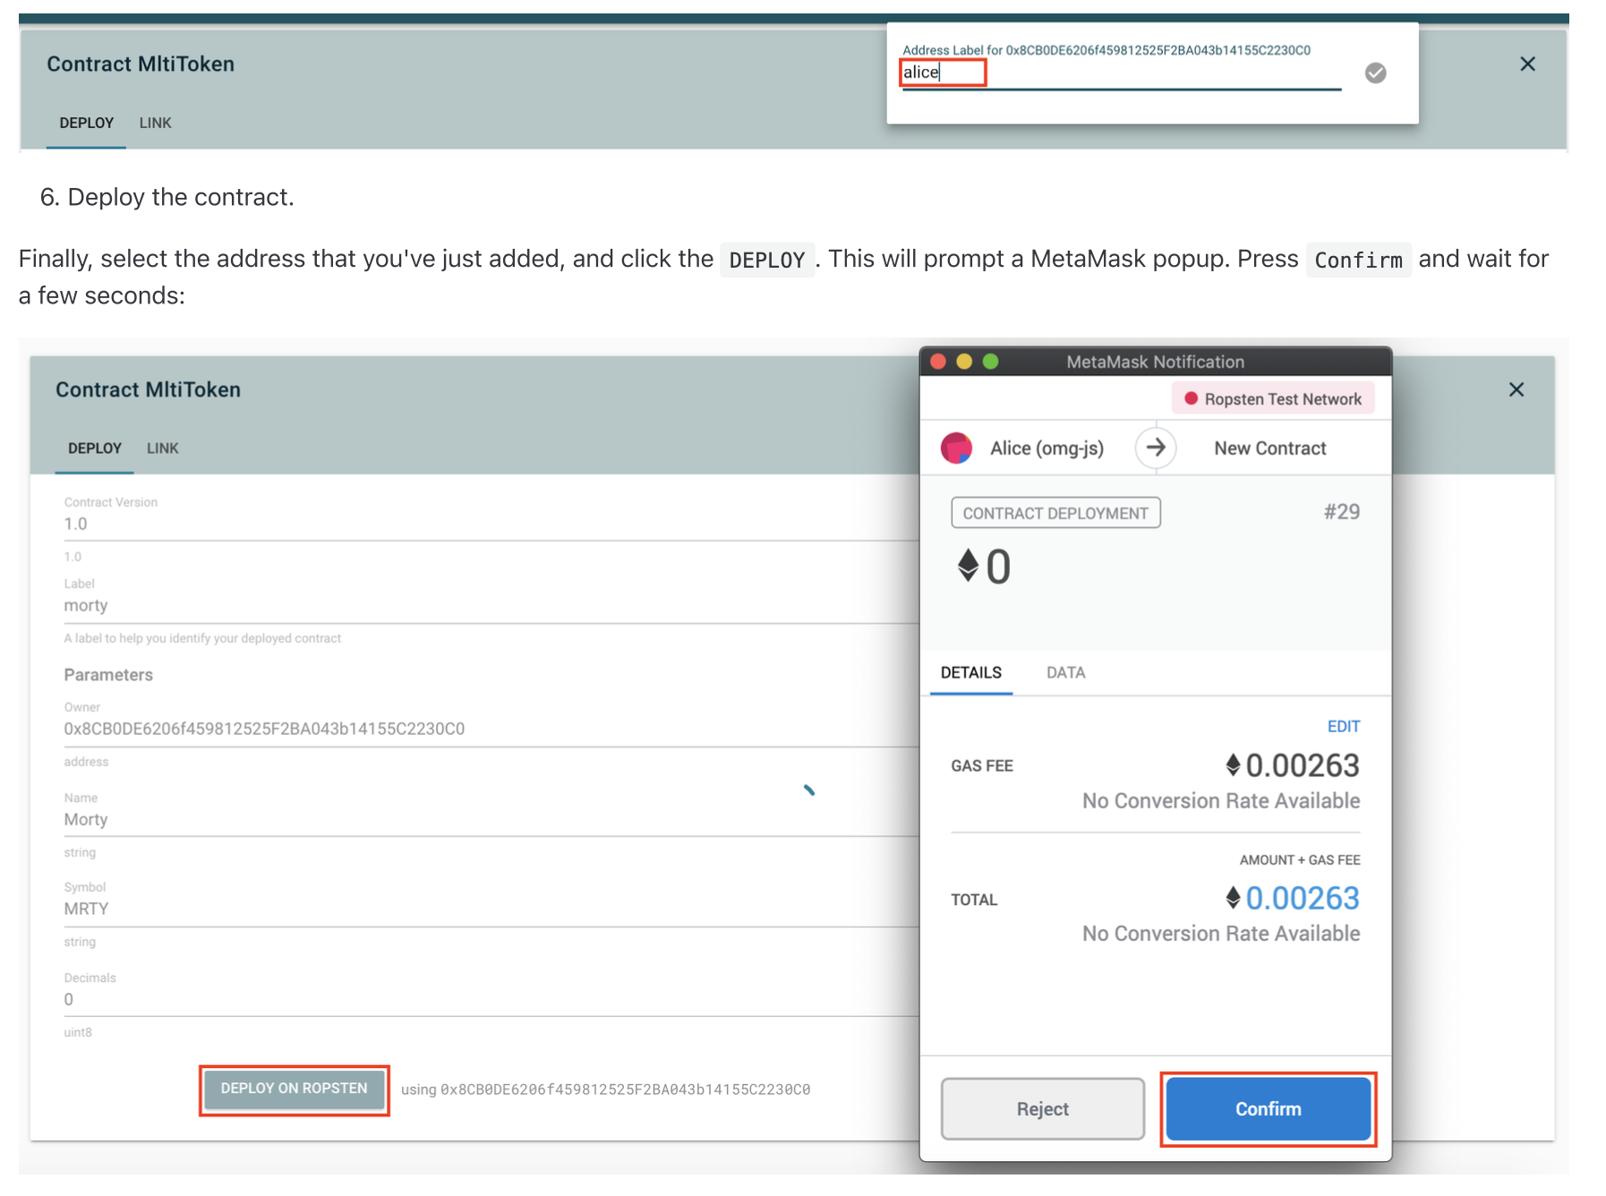1606x1196 pixels.
Task: Close the upper Contract MltiToken panel
Action: click(1527, 64)
